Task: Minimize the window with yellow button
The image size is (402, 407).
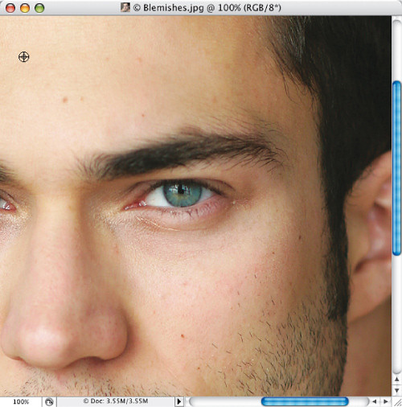Action: click(x=25, y=8)
